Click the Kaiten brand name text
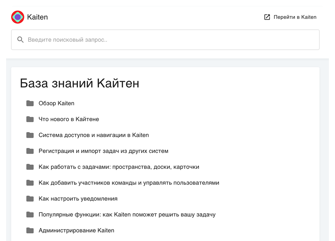Screen dimensions: 335x241 (37, 17)
